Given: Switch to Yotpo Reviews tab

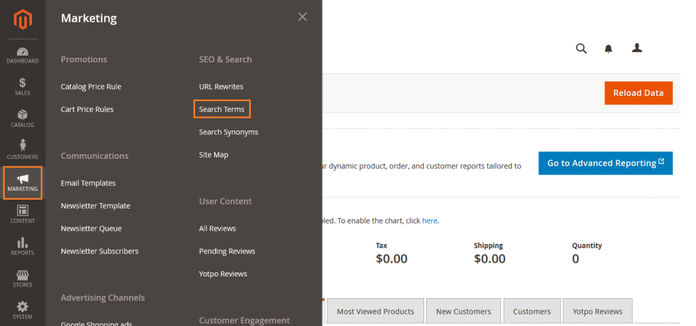Looking at the screenshot, I should click(x=597, y=311).
